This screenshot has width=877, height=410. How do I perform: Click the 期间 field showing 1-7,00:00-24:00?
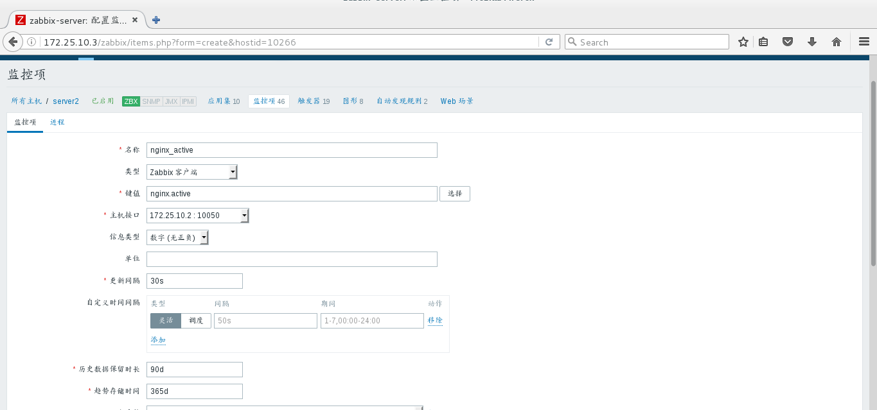click(x=372, y=321)
